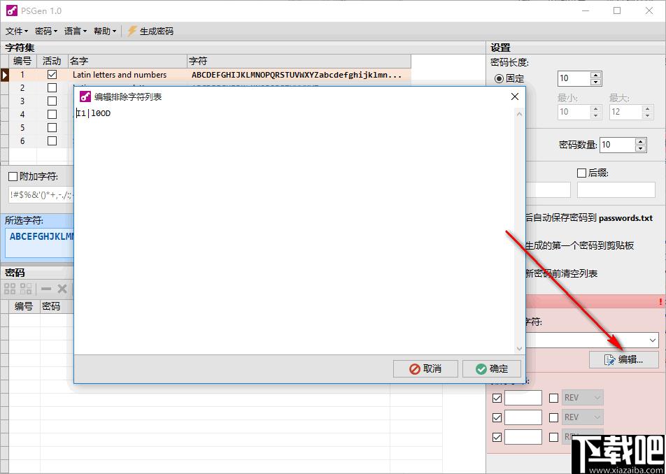The width and height of the screenshot is (666, 474).
Task: Click the 编辑... button in settings panel
Action: click(623, 360)
